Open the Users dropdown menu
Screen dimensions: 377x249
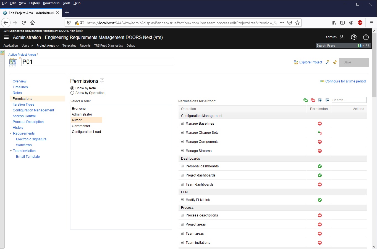point(27,45)
